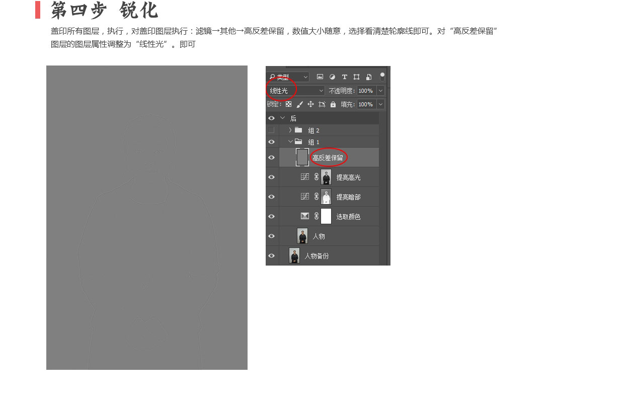Click lock transparent pixels icon
Screen dimensions: 631x393
[x=288, y=104]
